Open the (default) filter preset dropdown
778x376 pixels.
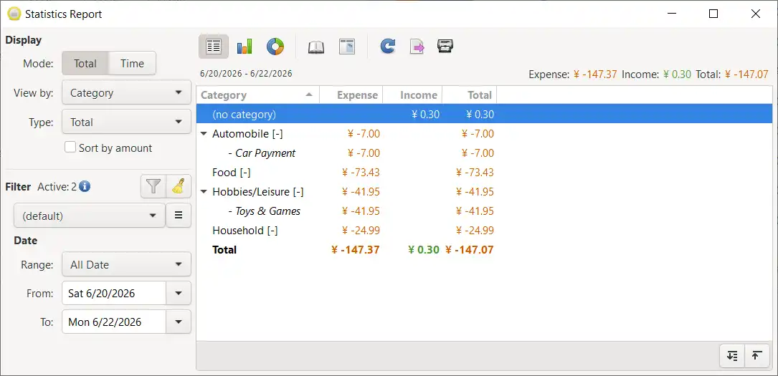click(x=90, y=216)
